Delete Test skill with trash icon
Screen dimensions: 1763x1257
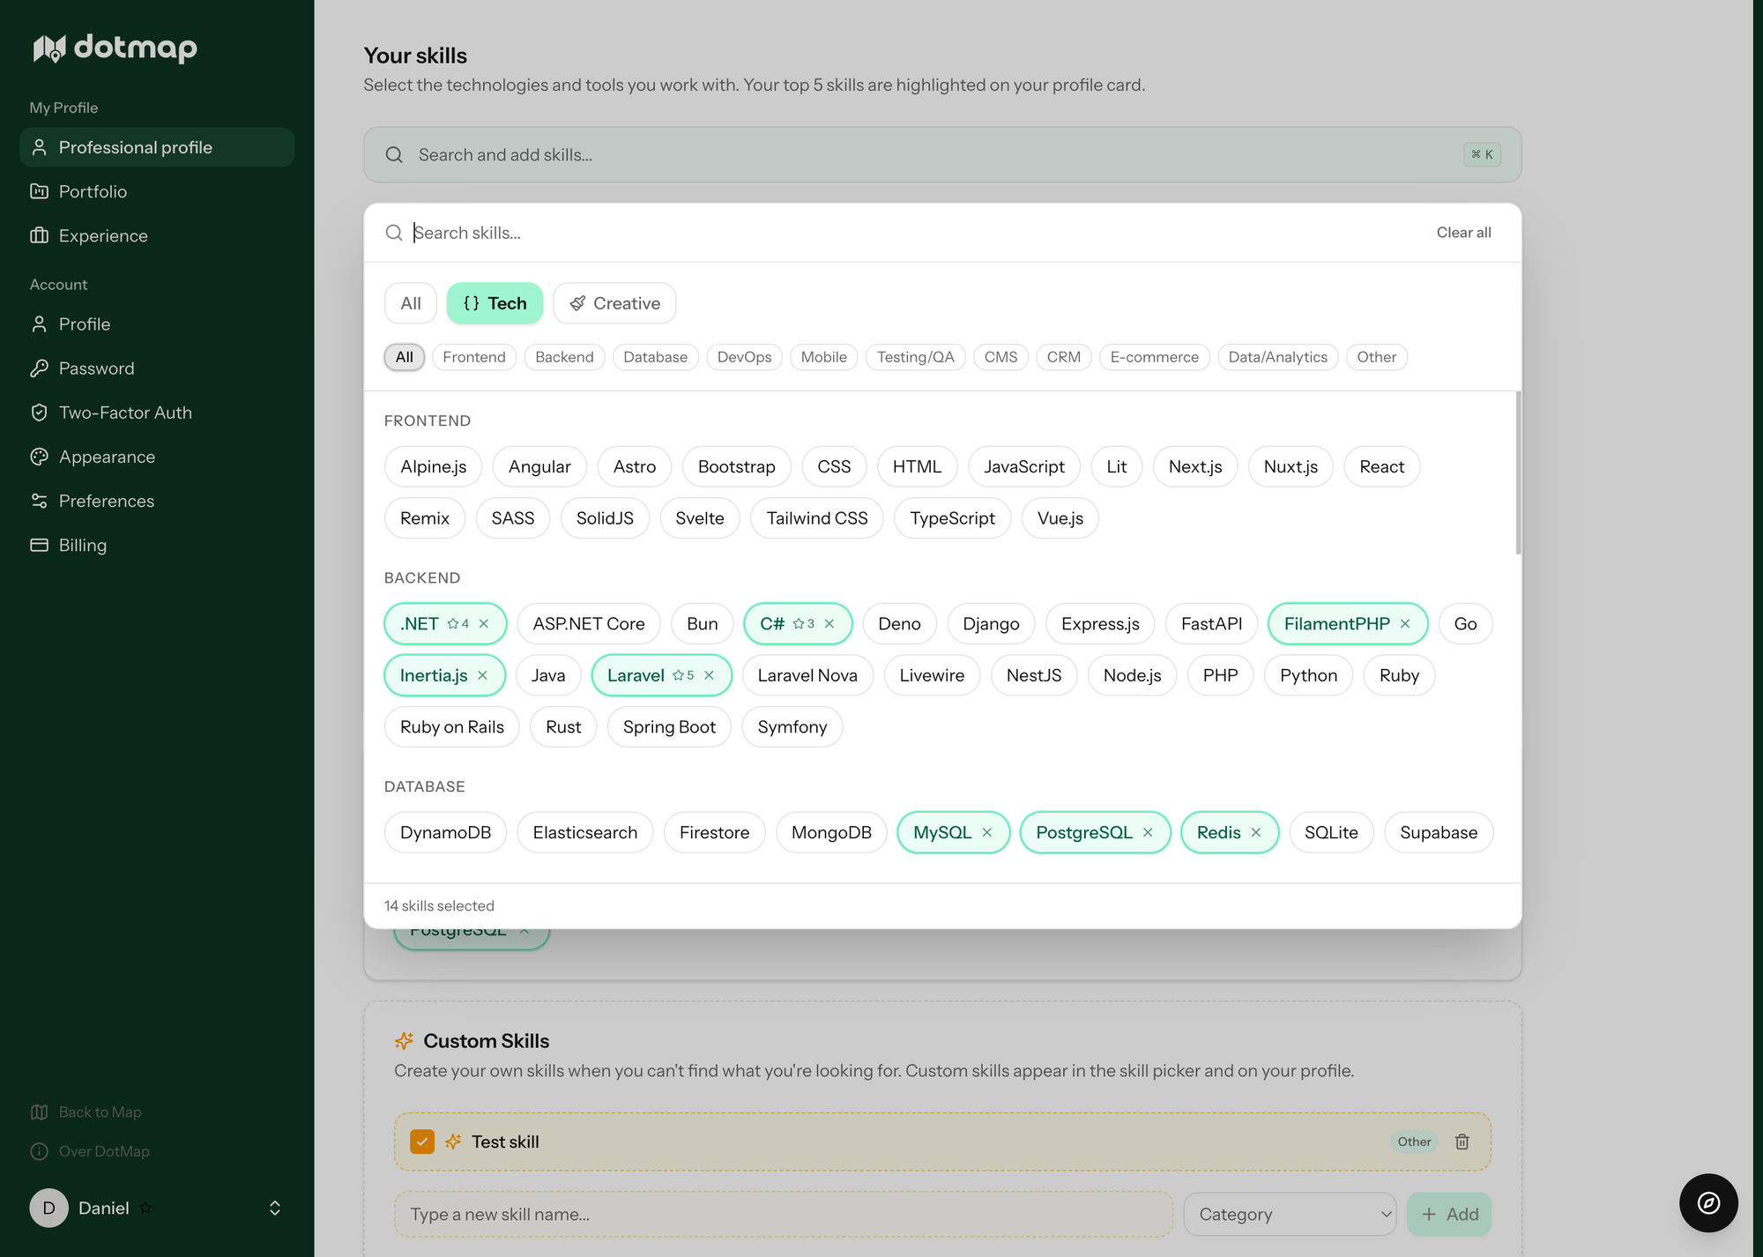tap(1462, 1142)
